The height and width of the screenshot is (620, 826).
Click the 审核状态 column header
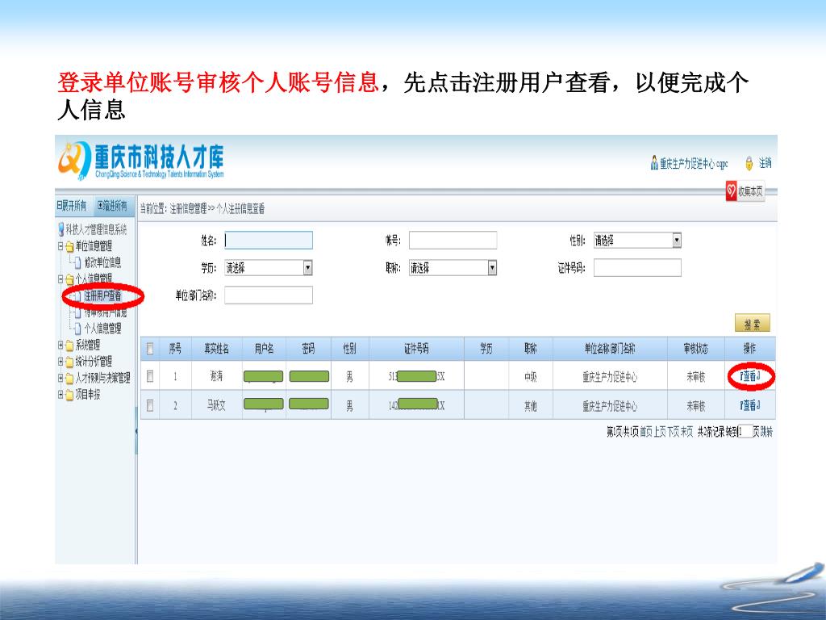tap(696, 349)
